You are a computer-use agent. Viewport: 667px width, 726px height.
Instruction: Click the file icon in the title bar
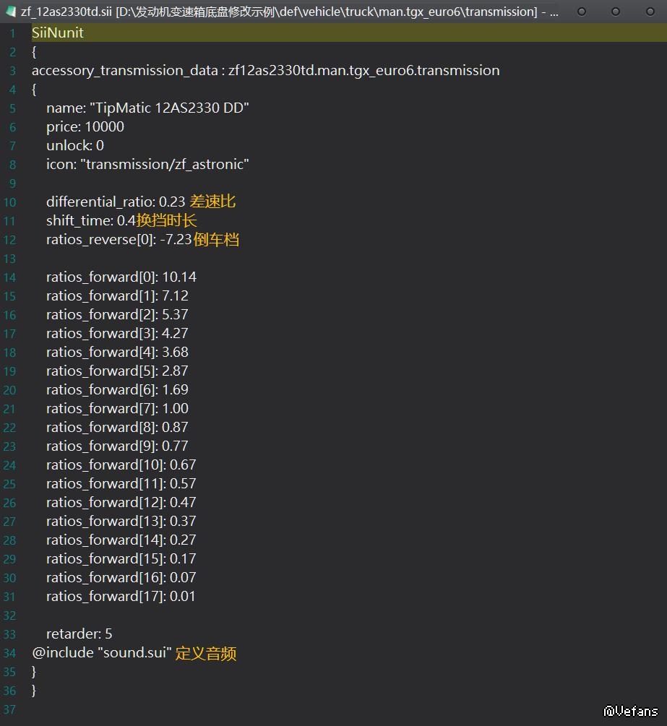tap(10, 12)
